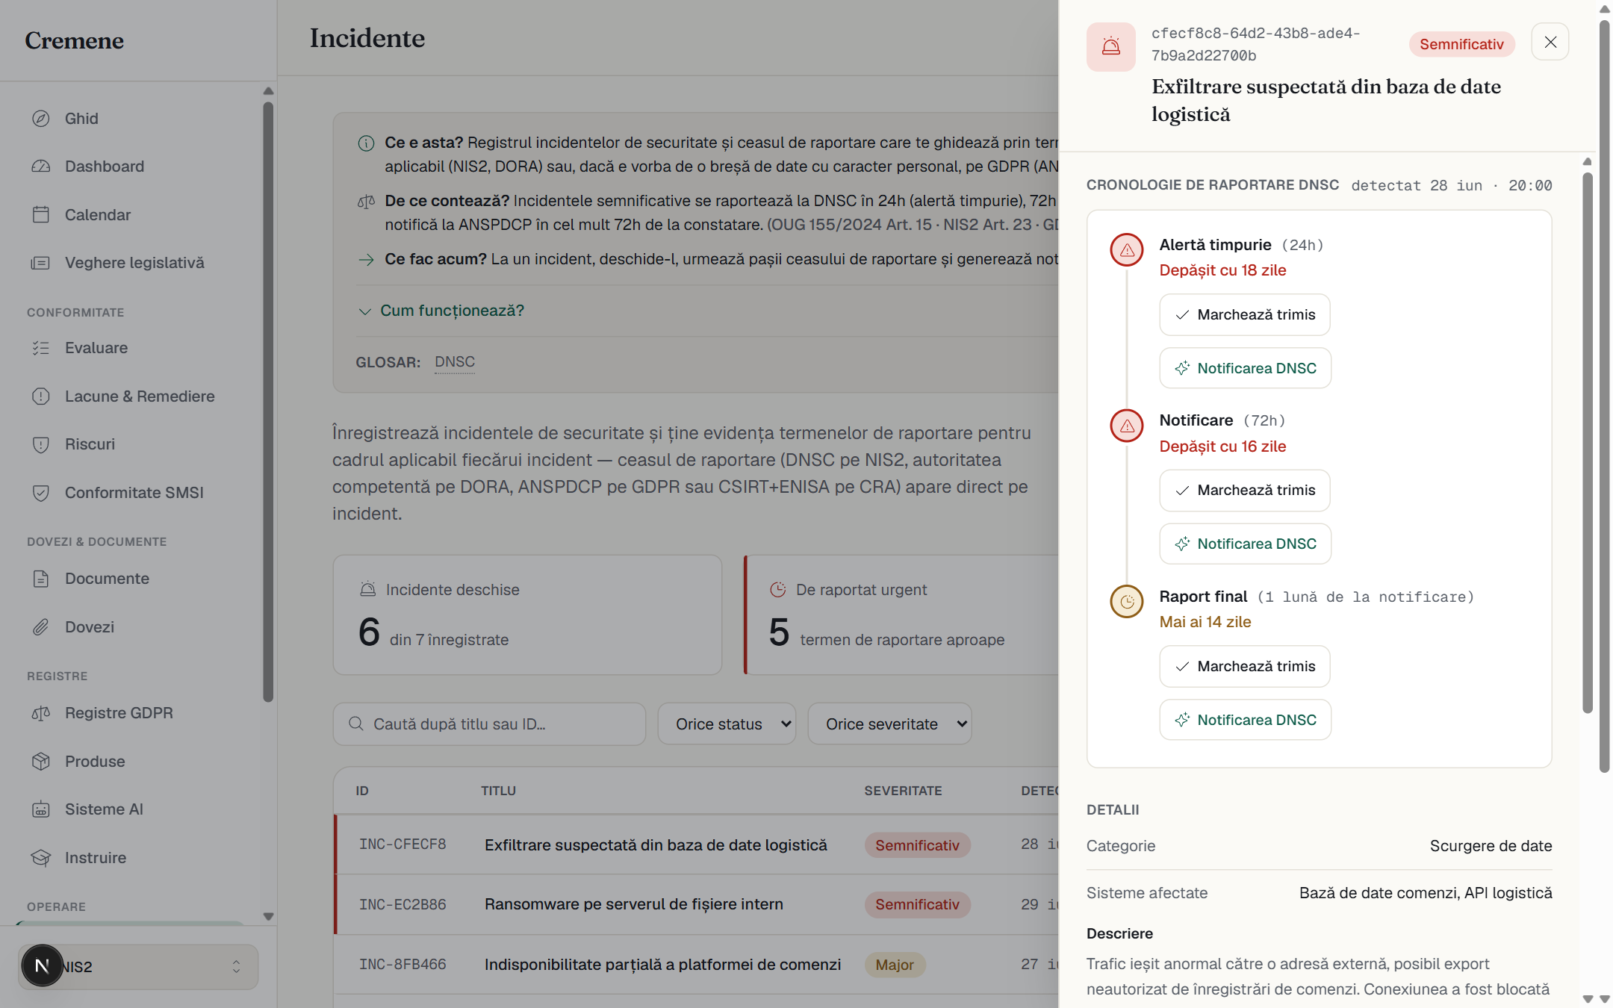1613x1008 pixels.
Task: Click the Evaluare checklist icon
Action: point(41,348)
